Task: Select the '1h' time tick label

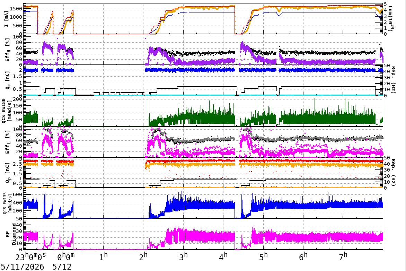Action: click(x=103, y=257)
